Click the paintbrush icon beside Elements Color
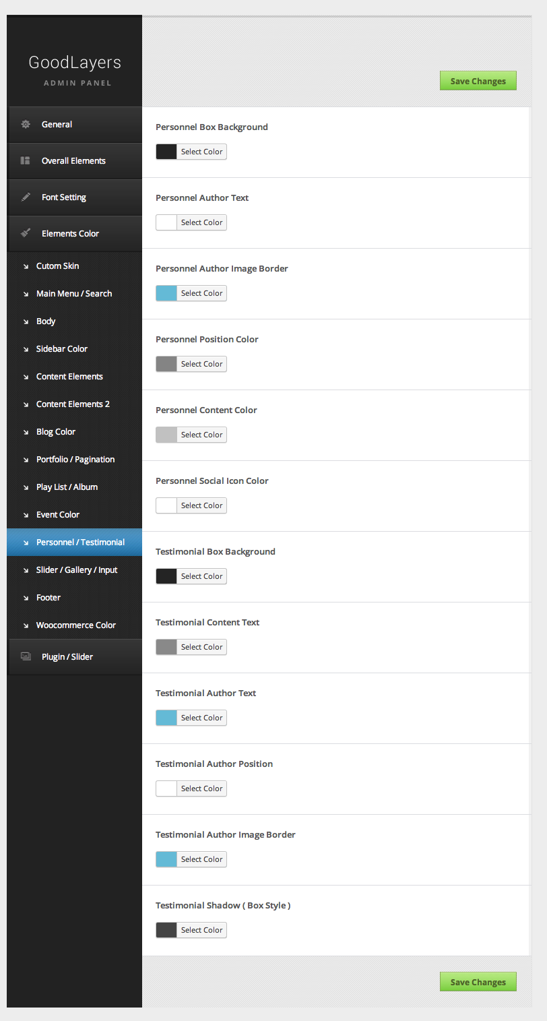 [26, 233]
